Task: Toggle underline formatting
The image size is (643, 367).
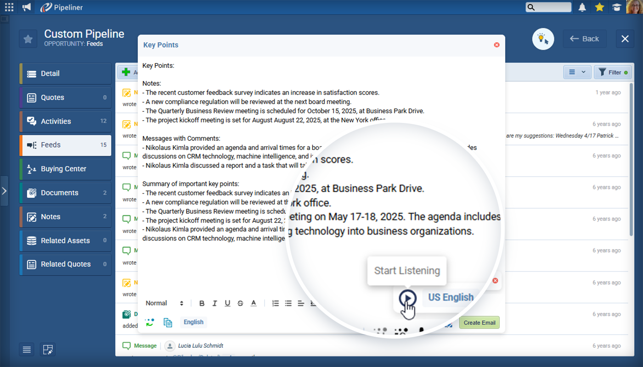Action: pos(227,303)
